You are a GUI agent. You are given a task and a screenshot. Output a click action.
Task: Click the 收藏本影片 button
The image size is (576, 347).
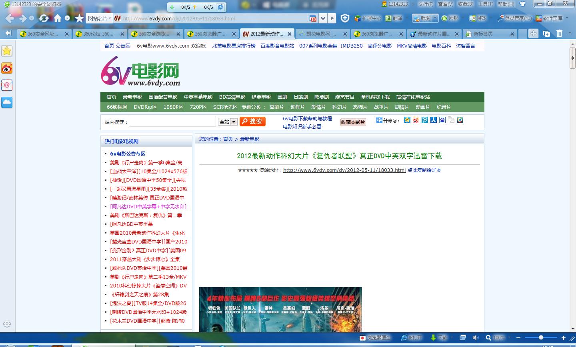click(353, 122)
